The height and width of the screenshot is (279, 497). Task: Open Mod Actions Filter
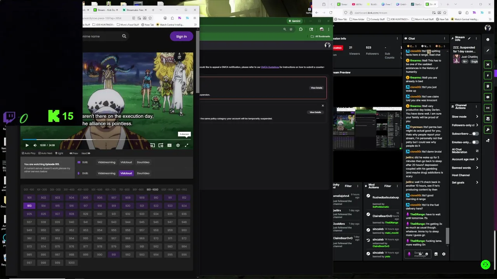(388, 186)
